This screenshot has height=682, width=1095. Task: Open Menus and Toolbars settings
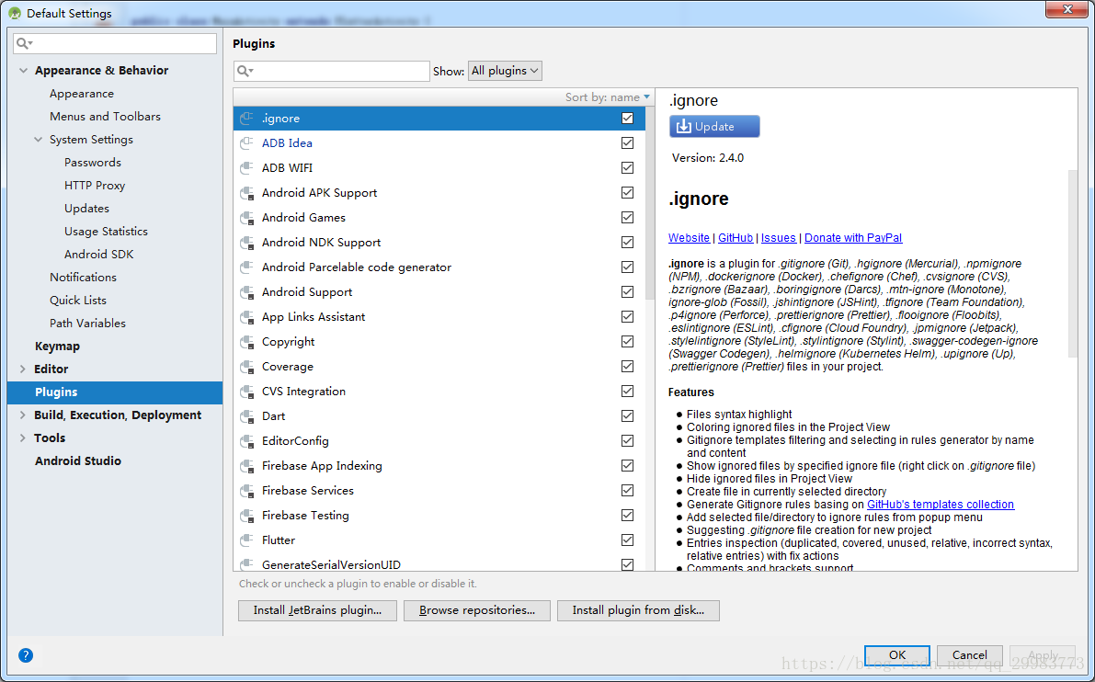coord(105,117)
